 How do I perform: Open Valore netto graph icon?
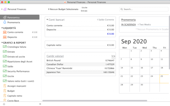tap(5, 81)
